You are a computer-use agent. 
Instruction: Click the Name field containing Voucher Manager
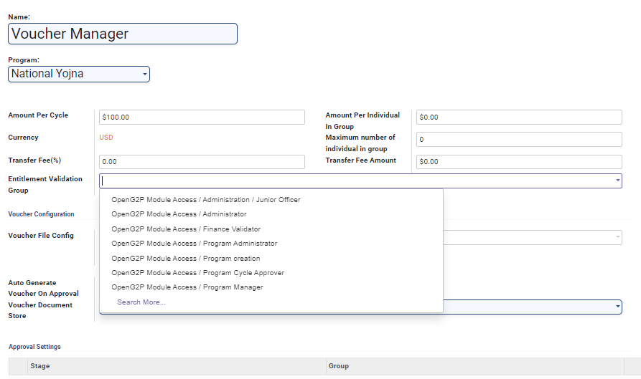click(x=122, y=34)
